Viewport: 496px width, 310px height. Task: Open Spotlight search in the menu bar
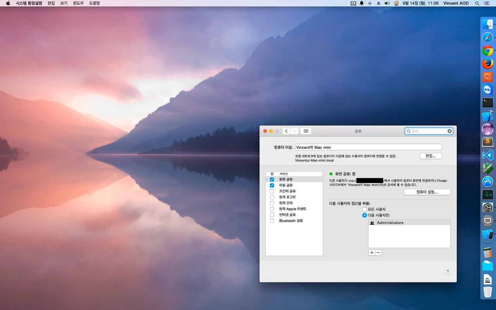pyautogui.click(x=477, y=3)
